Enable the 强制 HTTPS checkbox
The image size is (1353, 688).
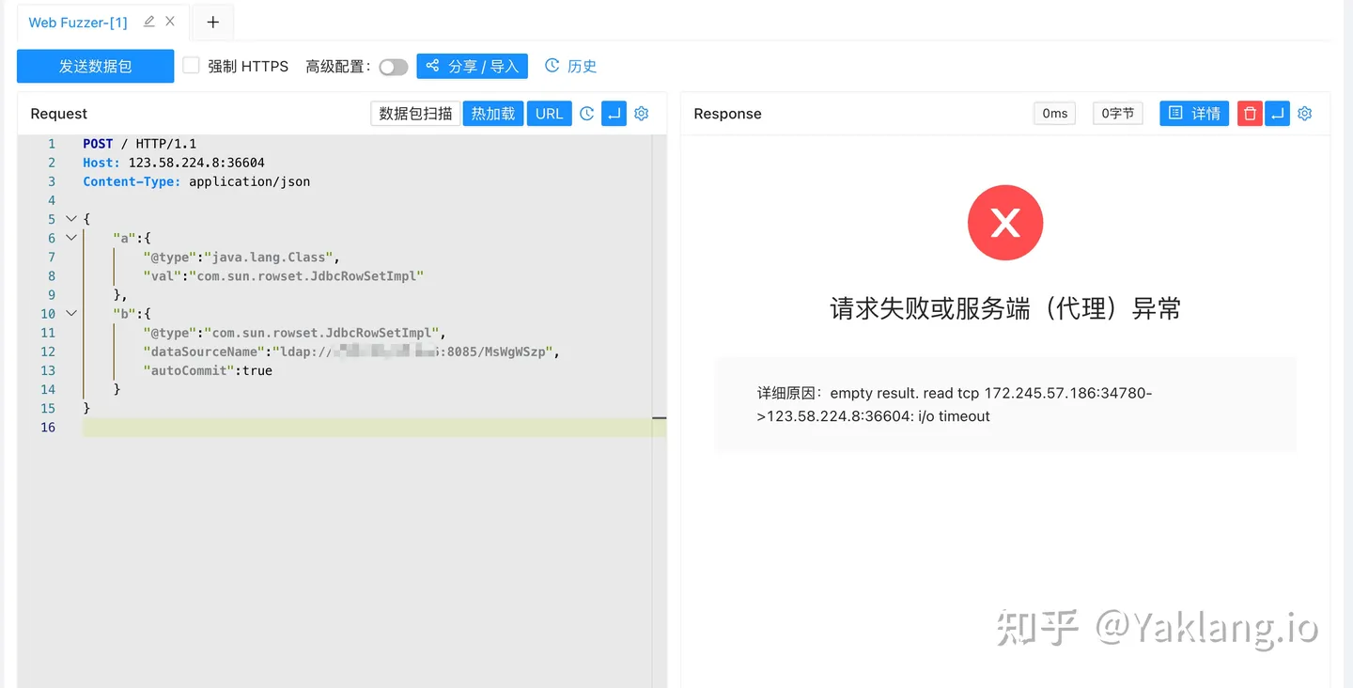191,66
